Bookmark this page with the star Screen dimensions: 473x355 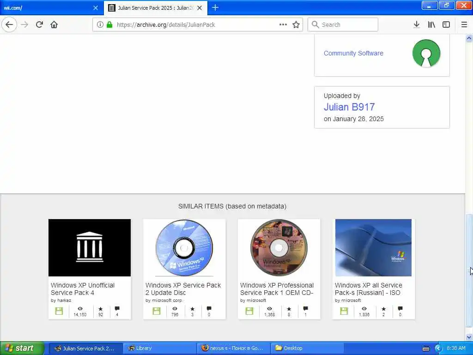(x=296, y=25)
